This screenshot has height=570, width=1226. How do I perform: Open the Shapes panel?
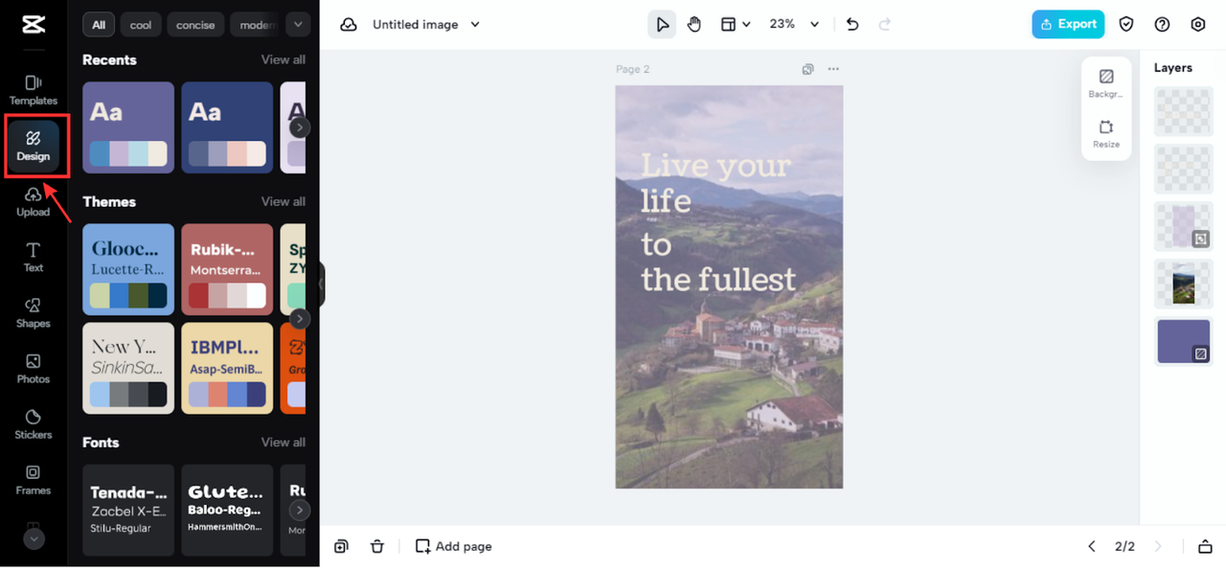pos(34,313)
